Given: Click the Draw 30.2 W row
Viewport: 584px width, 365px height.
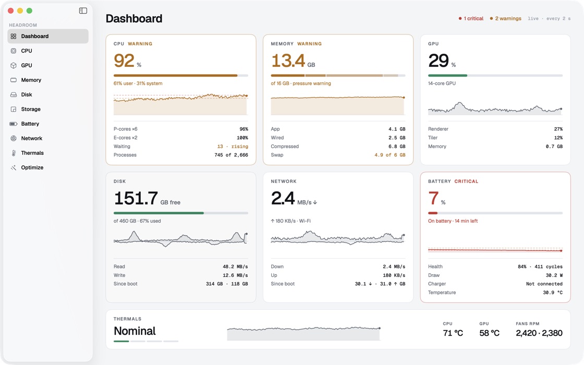Looking at the screenshot, I should click(495, 275).
